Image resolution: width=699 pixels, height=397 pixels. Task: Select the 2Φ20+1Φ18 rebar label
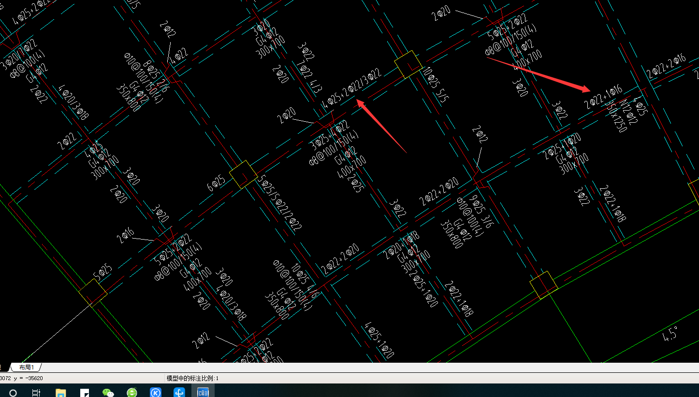point(401,245)
